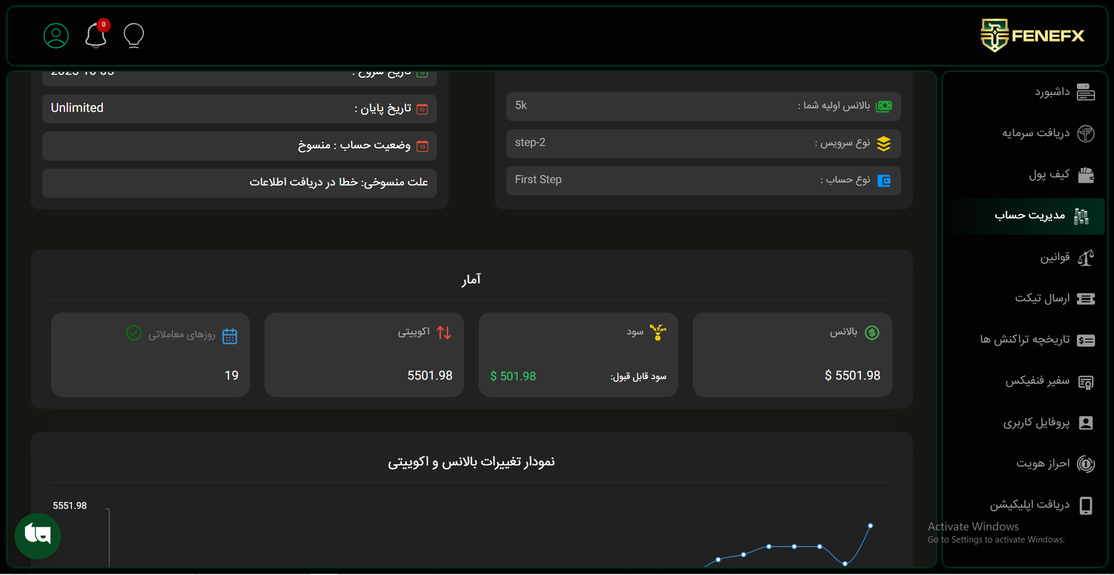Go to احراز هویت identity verification

[1043, 464]
